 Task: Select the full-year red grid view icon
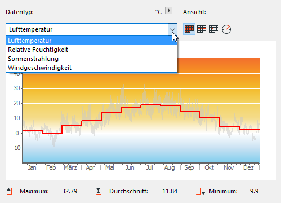point(189,29)
